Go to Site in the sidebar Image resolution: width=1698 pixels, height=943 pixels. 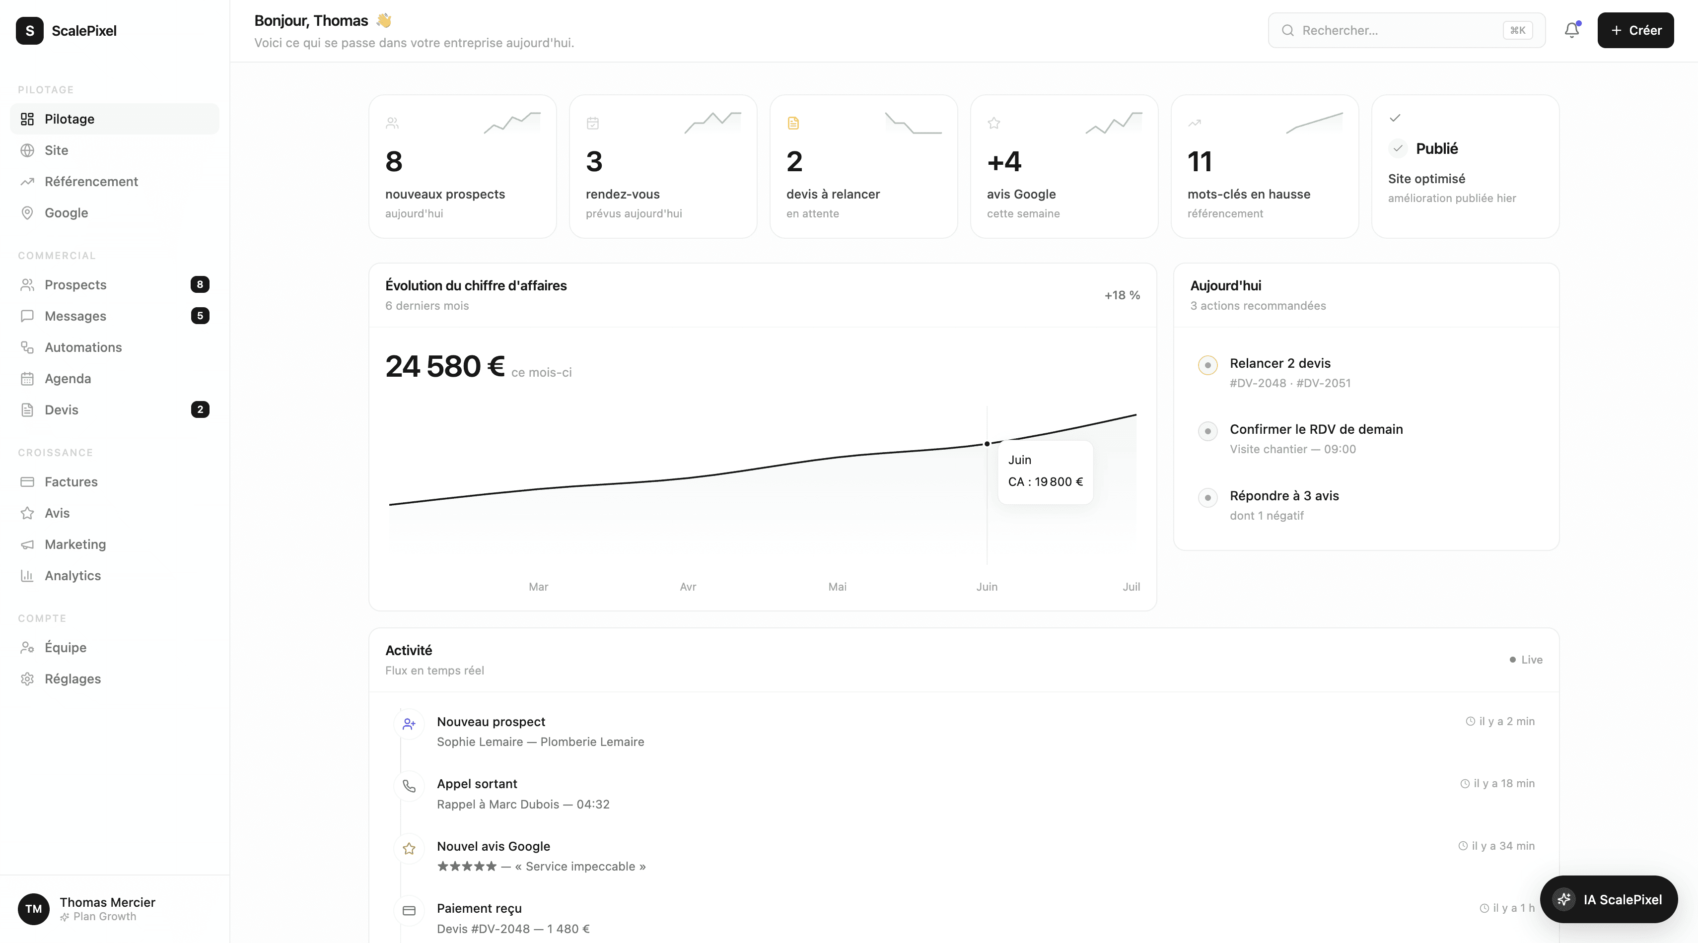pyautogui.click(x=115, y=150)
